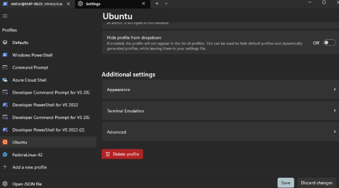The height and width of the screenshot is (188, 339).
Task: Open the Appearance settings row
Action: tap(220, 90)
